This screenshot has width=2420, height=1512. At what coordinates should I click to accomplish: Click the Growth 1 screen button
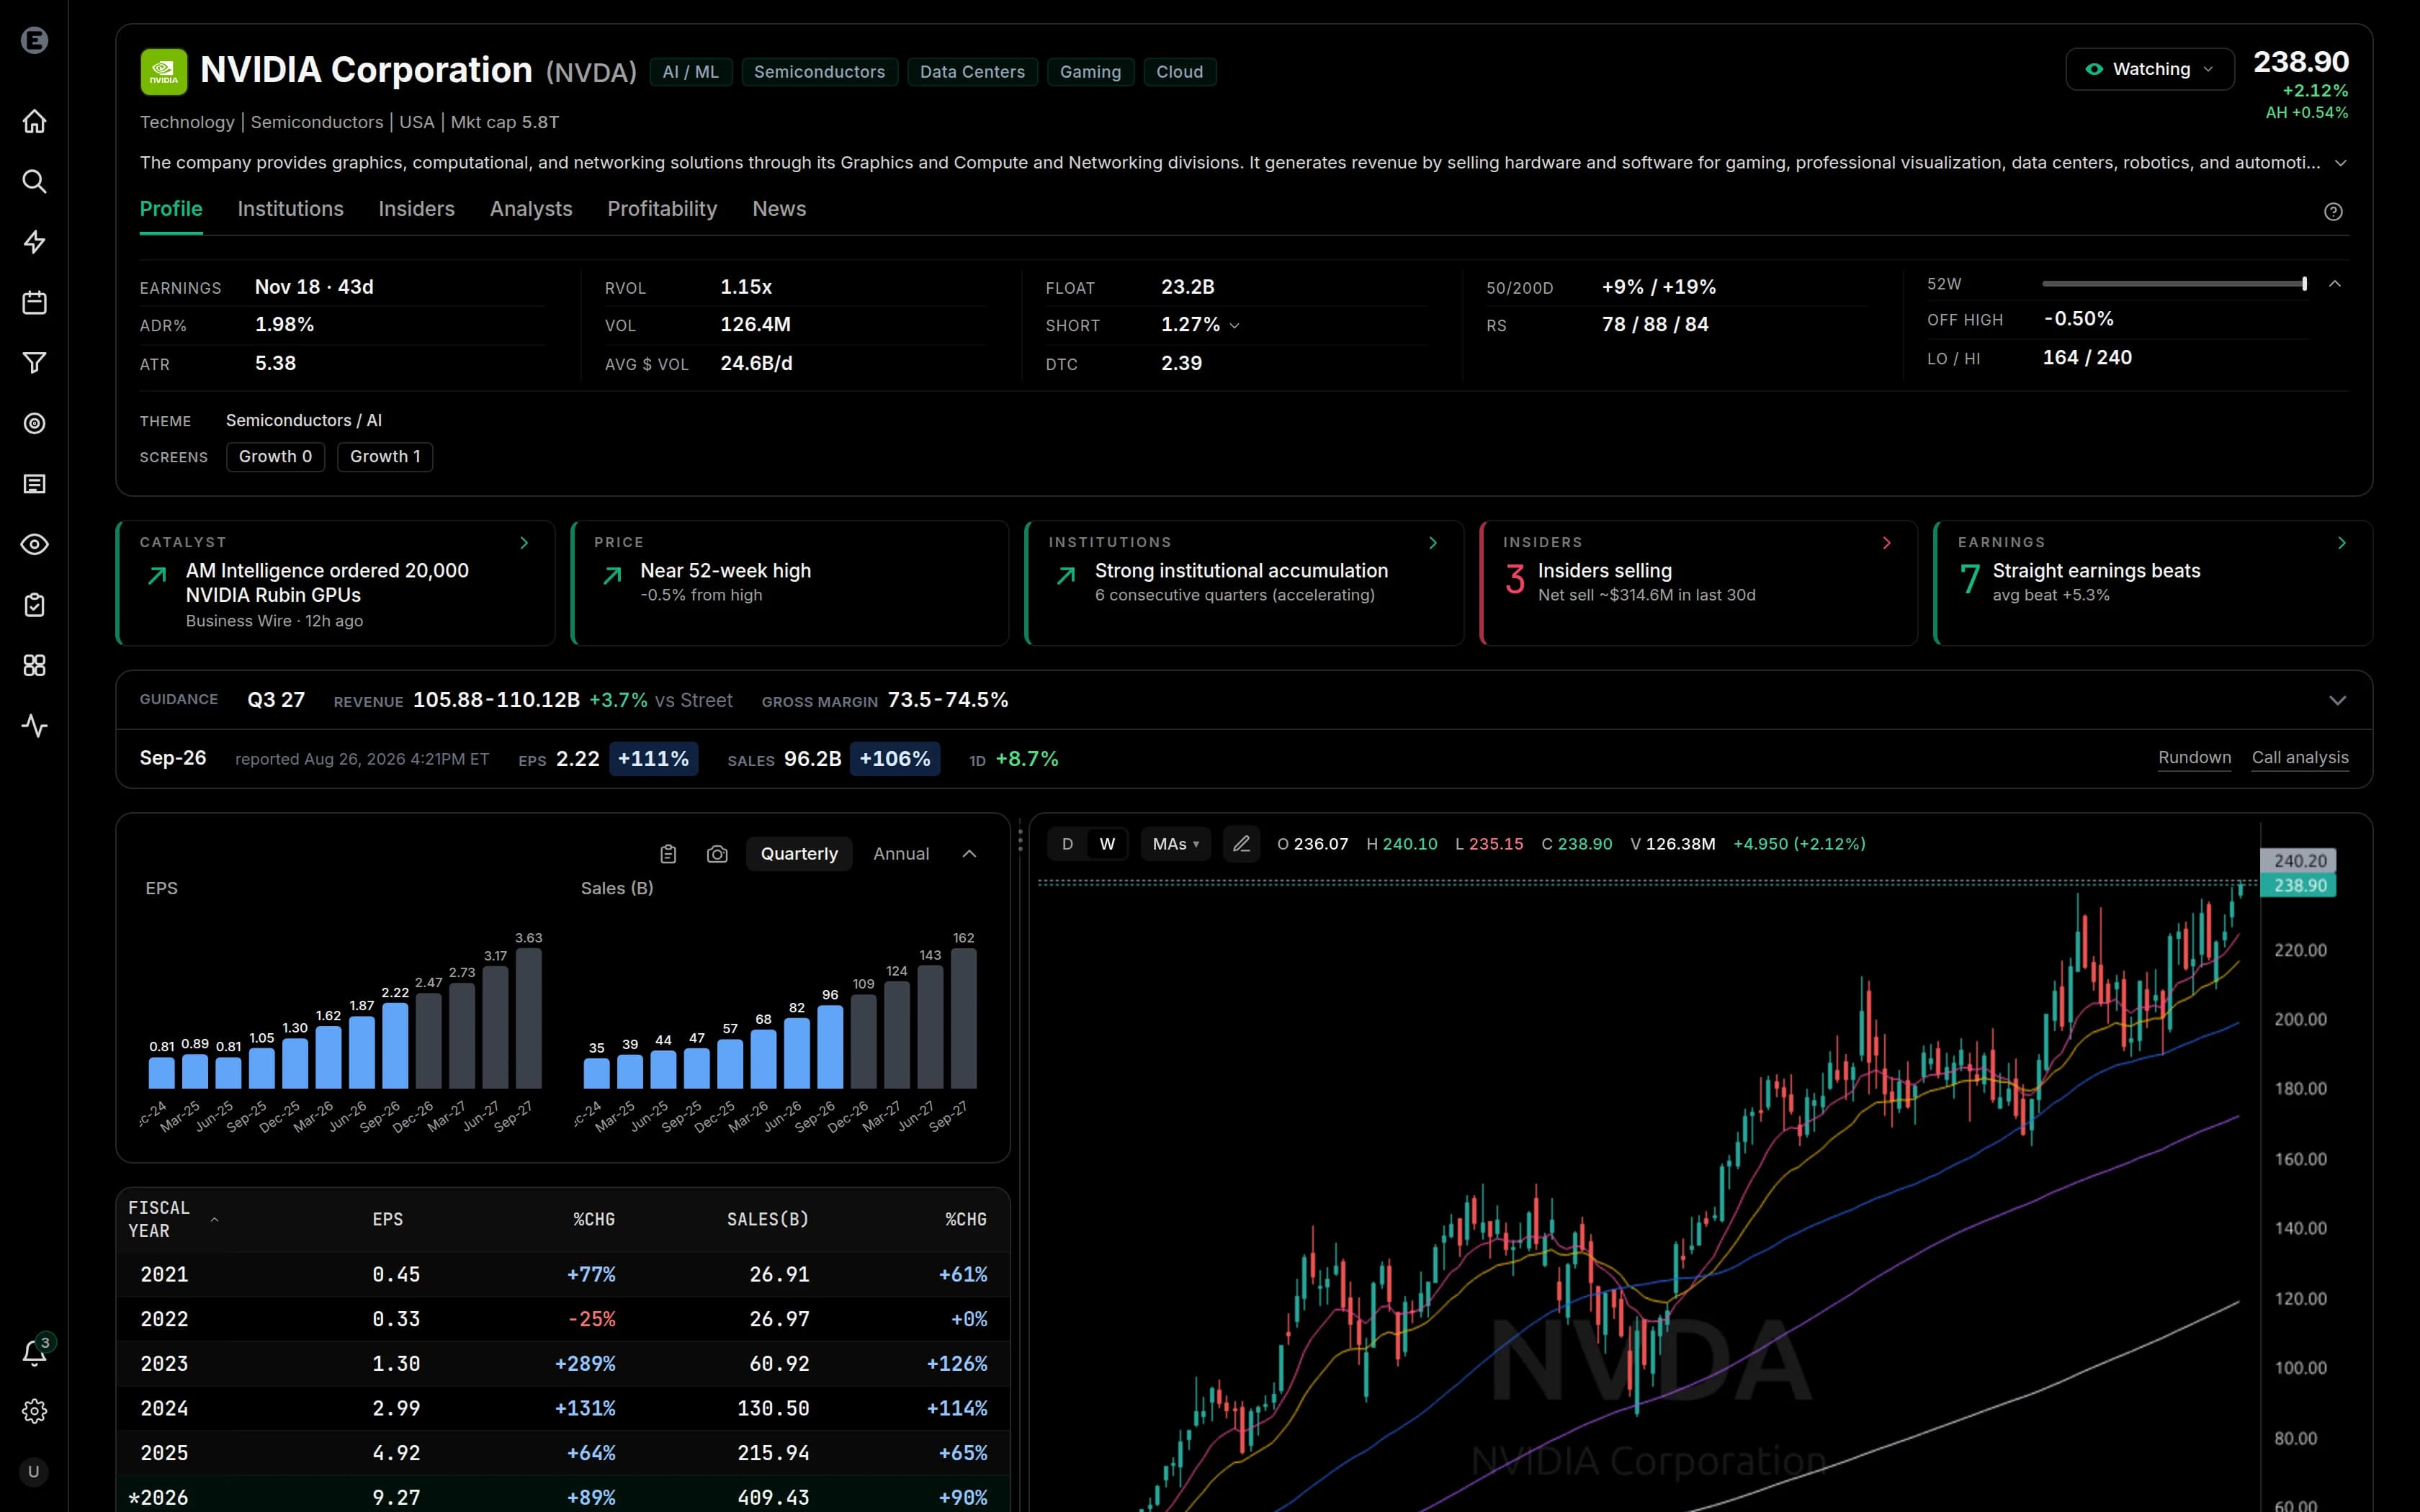point(385,457)
